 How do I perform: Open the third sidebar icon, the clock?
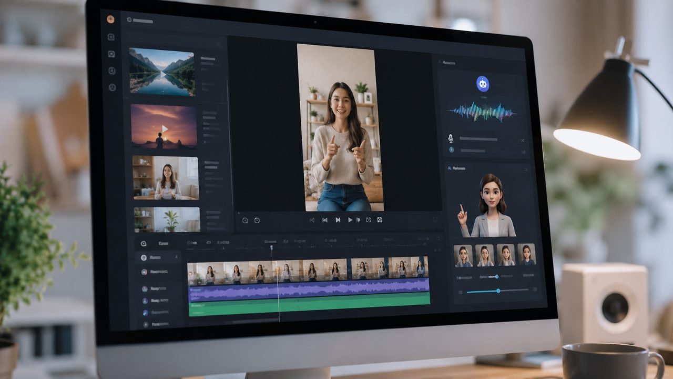coord(112,71)
